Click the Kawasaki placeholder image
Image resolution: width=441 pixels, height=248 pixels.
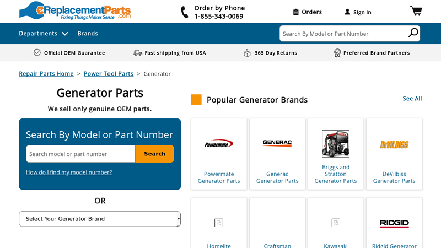(x=336, y=223)
